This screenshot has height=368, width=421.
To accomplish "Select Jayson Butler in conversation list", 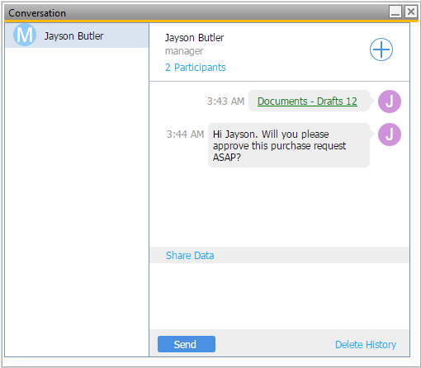I will 77,35.
